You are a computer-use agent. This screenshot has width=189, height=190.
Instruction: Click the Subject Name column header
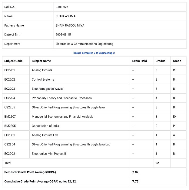[x=41, y=61]
